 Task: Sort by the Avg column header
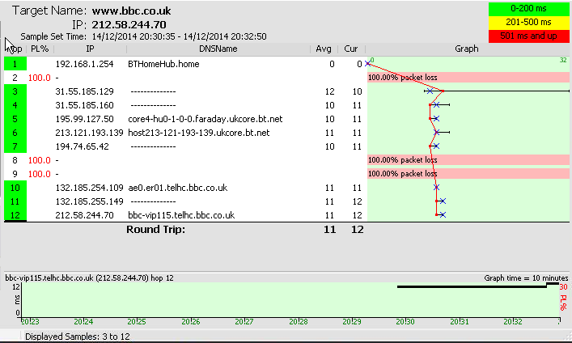pos(324,49)
